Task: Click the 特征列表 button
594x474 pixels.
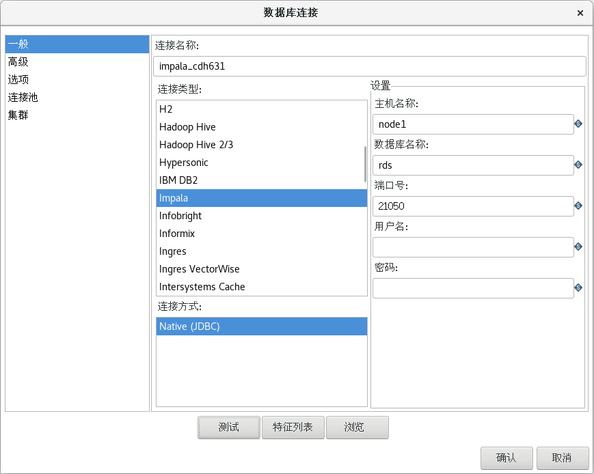Action: [293, 428]
